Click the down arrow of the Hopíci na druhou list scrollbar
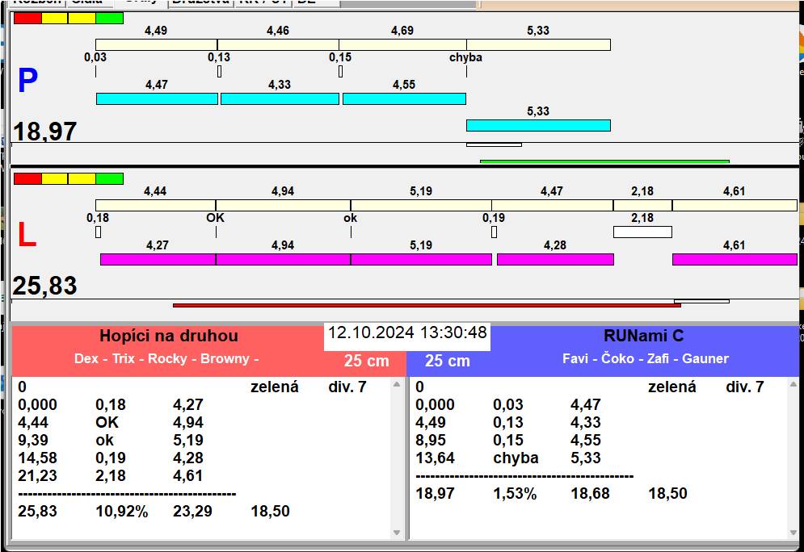 397,533
